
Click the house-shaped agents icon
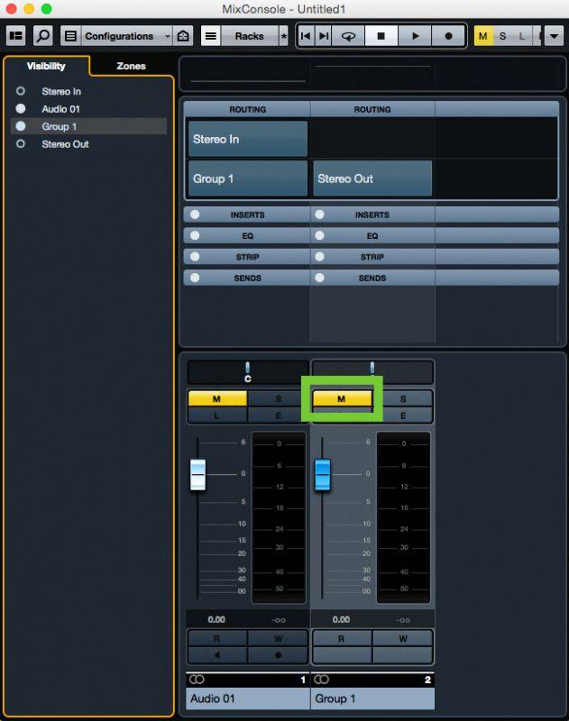(183, 36)
